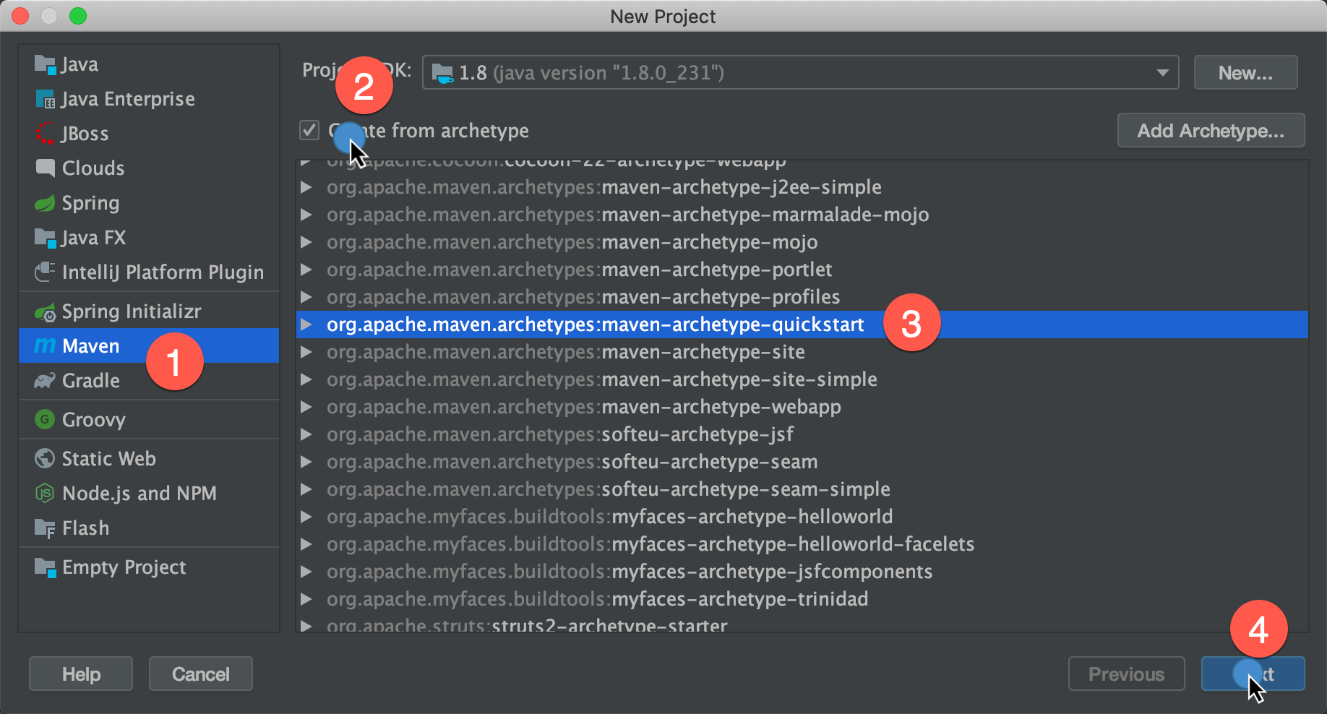The height and width of the screenshot is (714, 1327).
Task: Select the Gradle elephant icon
Action: pos(45,381)
